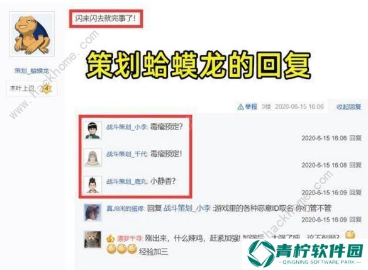Open the avatar of 战斗策划_千代

point(93,158)
